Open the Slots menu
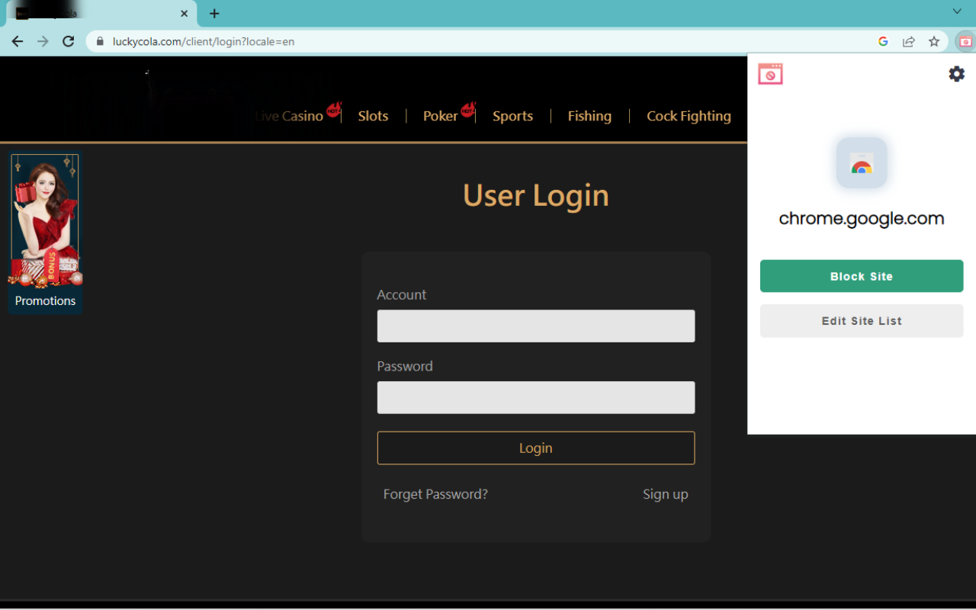The image size is (976, 610). pyautogui.click(x=373, y=116)
